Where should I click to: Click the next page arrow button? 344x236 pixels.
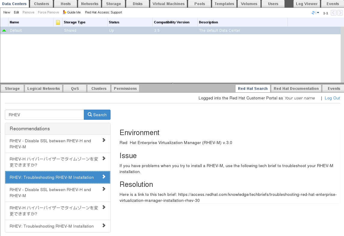[x=340, y=13]
